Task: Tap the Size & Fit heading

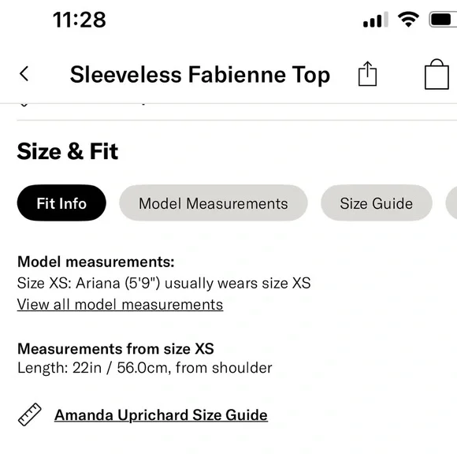Action: point(68,151)
